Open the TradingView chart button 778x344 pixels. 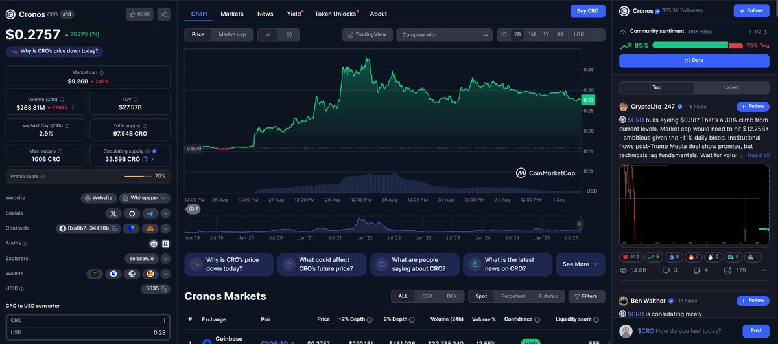pyautogui.click(x=368, y=35)
